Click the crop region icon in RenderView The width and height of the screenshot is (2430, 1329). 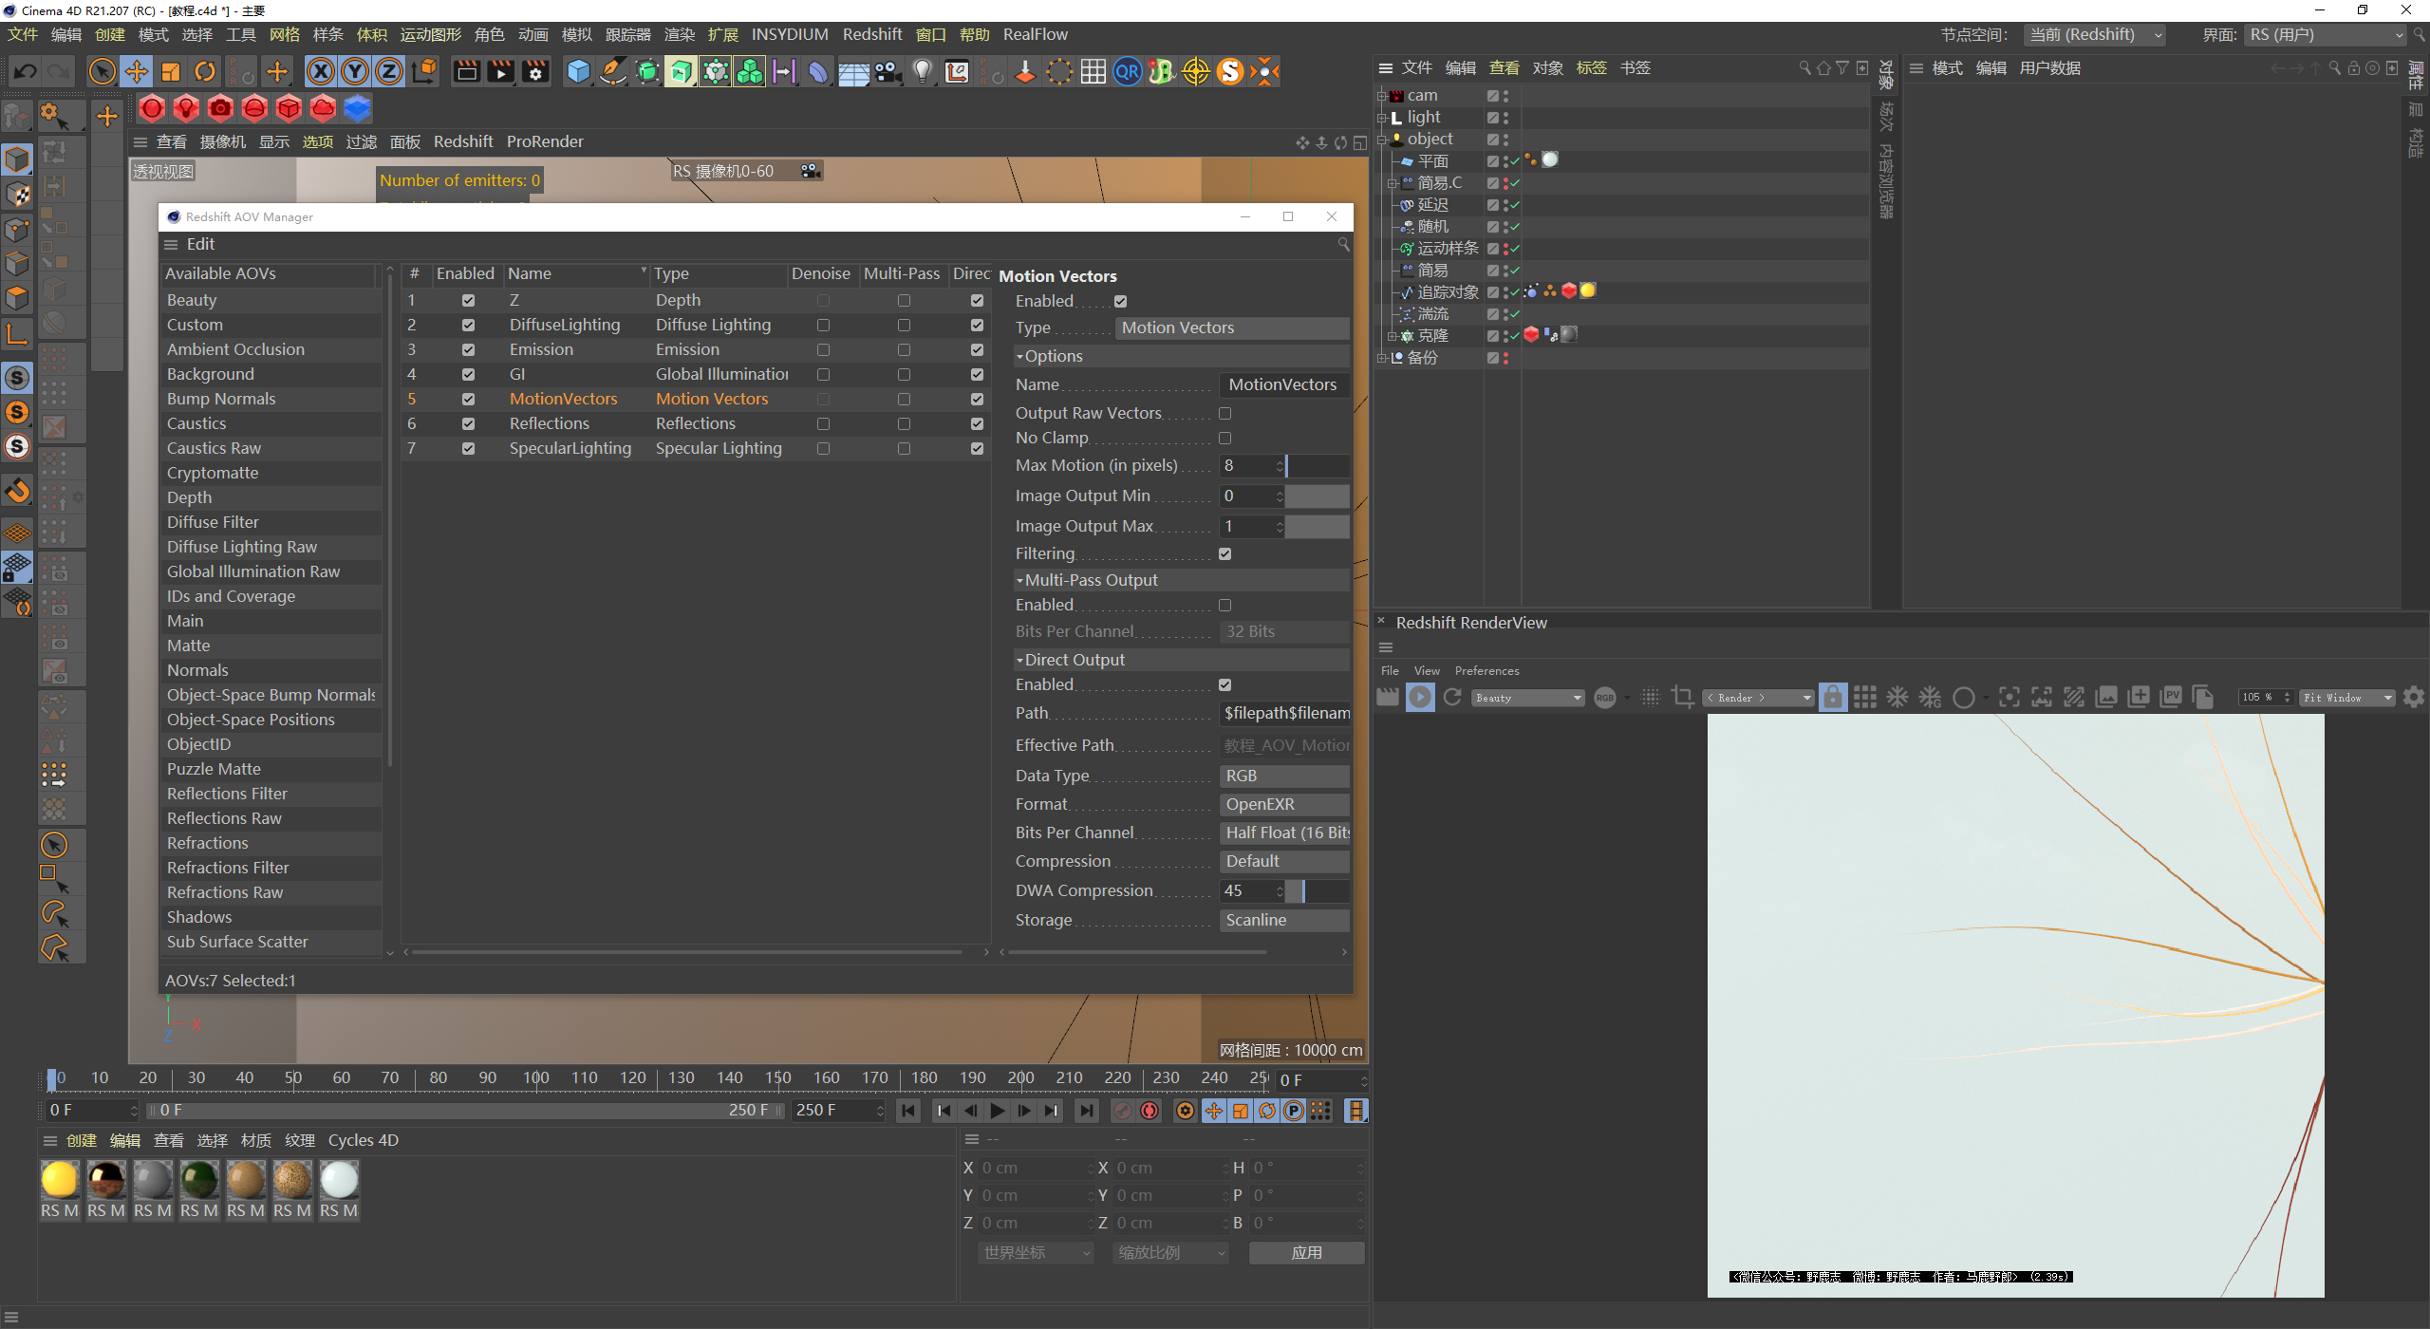point(1683,698)
